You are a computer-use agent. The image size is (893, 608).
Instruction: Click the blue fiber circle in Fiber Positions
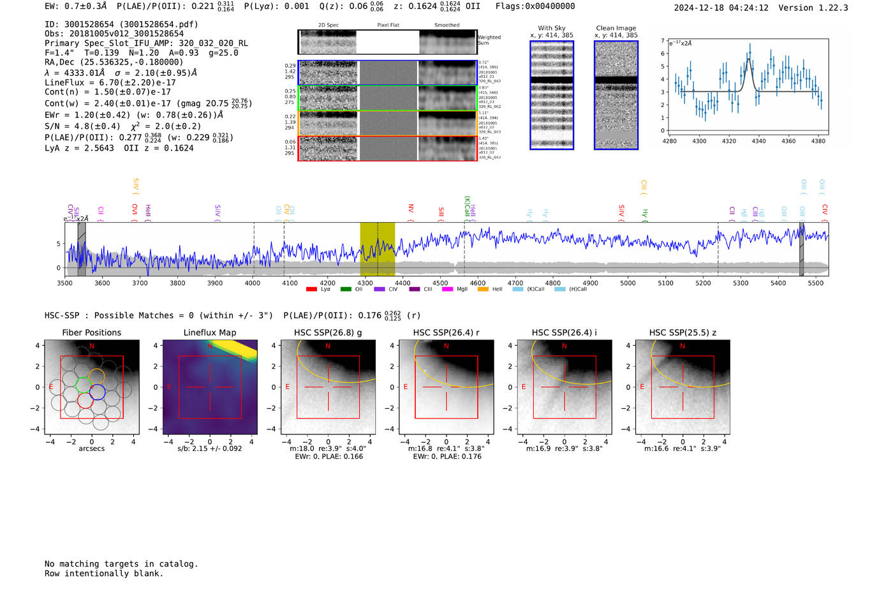tap(98, 393)
